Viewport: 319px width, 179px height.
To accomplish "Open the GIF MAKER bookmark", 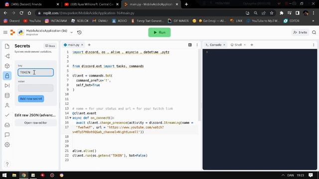I will pyautogui.click(x=178, y=21).
